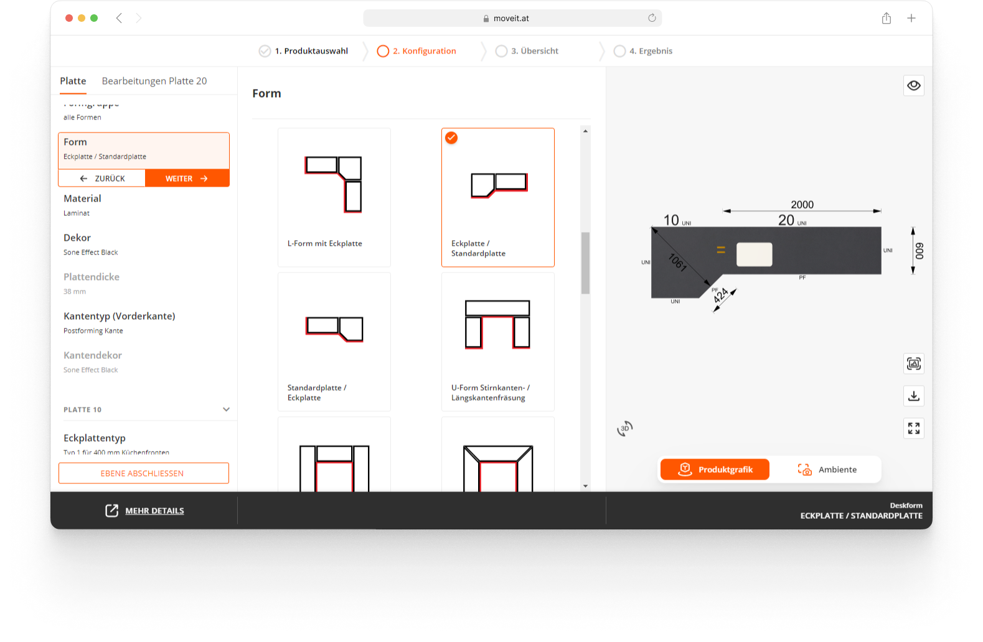Select plate 20 label in the drawing
Image resolution: width=983 pixels, height=642 pixels.
pyautogui.click(x=786, y=220)
